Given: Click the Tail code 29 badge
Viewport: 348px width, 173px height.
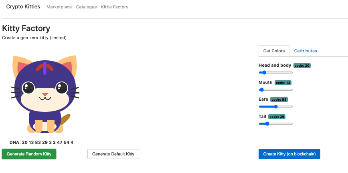Looking at the screenshot, I should coord(277,117).
